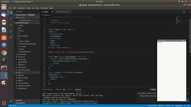Dismiss the unable to watch notification
The width and height of the screenshot is (191, 107).
[x=188, y=93]
